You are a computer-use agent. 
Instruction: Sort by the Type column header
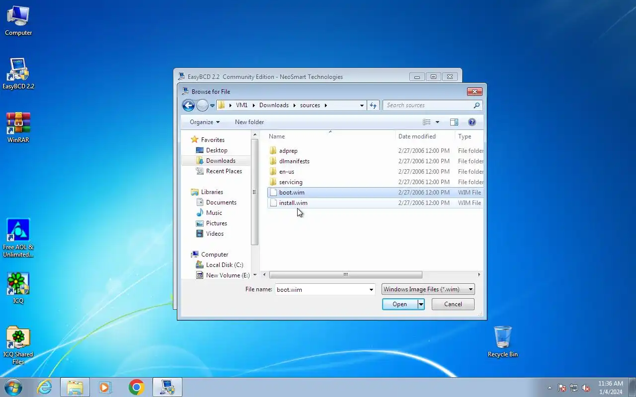(469, 136)
